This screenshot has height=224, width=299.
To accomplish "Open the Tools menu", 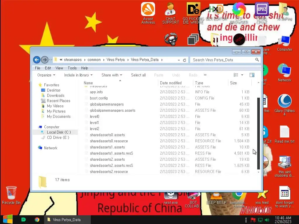I will 72,68.
